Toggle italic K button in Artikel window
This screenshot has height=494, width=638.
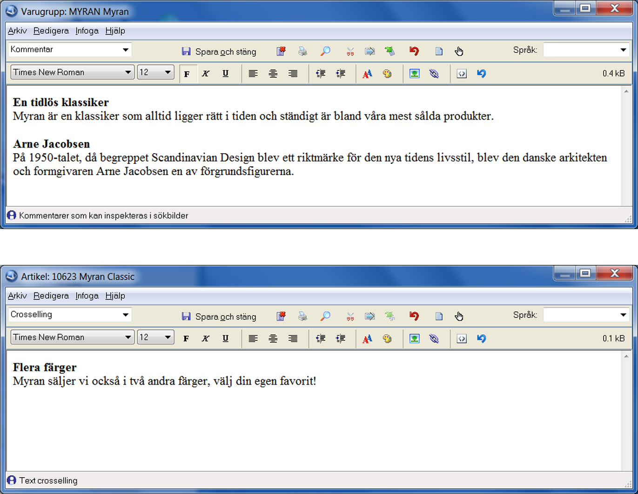[x=205, y=338]
